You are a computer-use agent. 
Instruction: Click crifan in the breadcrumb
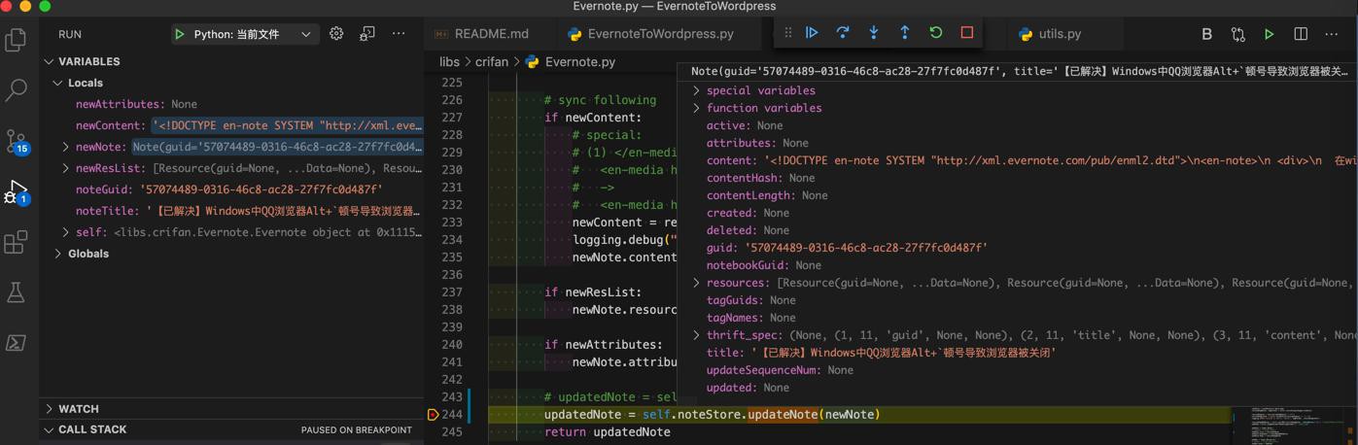[492, 61]
